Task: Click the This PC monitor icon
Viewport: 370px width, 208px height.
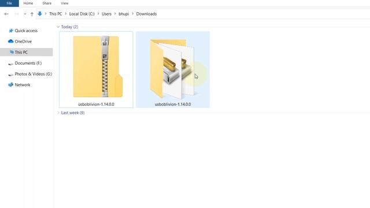Action: [12, 52]
